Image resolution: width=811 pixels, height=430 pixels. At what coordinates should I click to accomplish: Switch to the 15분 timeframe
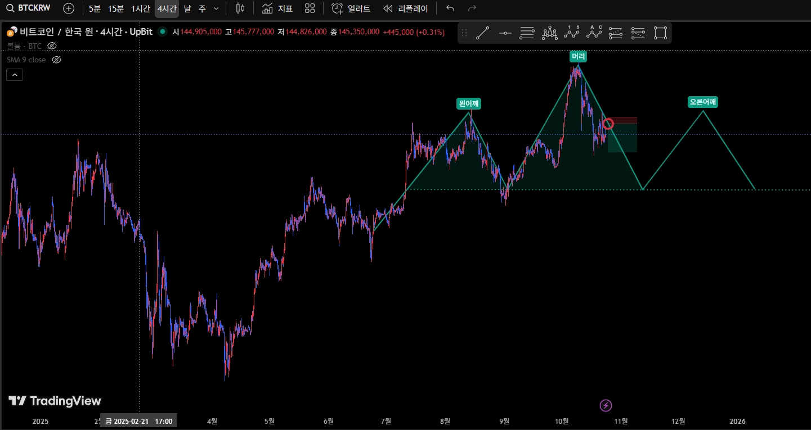tap(116, 8)
